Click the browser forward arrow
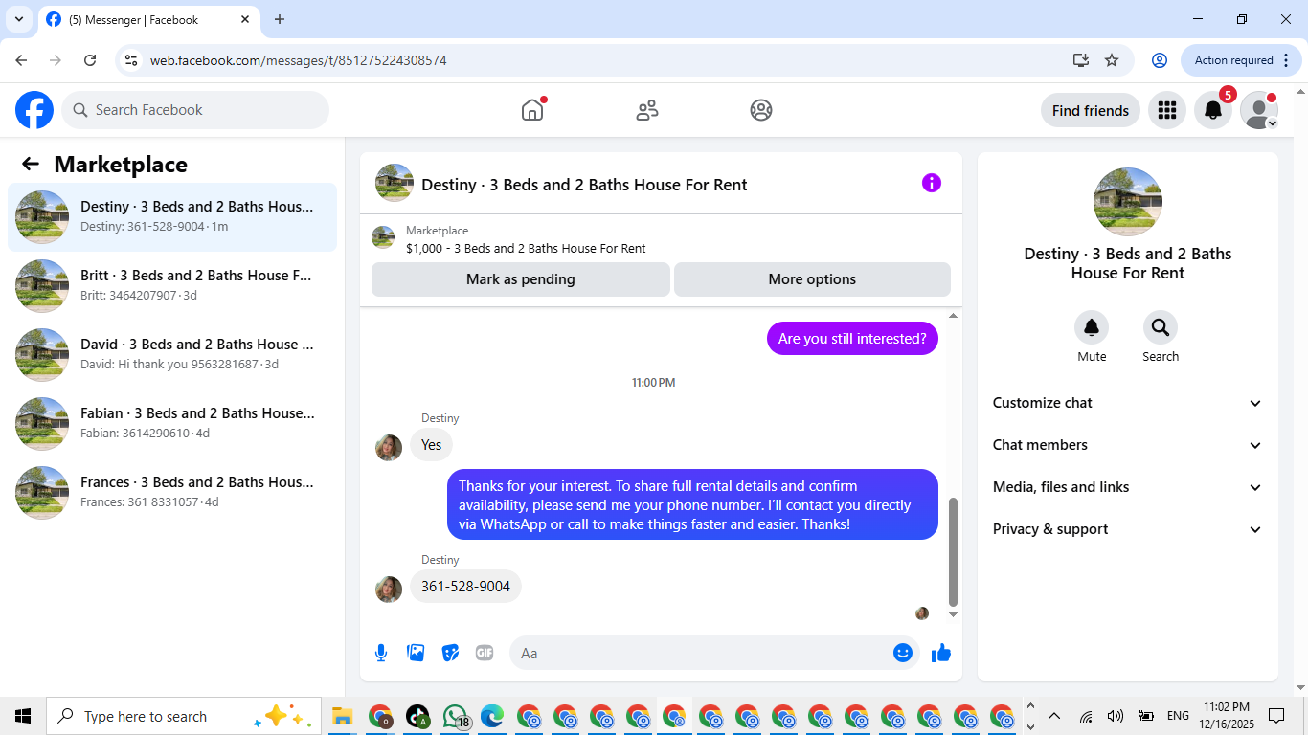1308x735 pixels. pos(56,60)
